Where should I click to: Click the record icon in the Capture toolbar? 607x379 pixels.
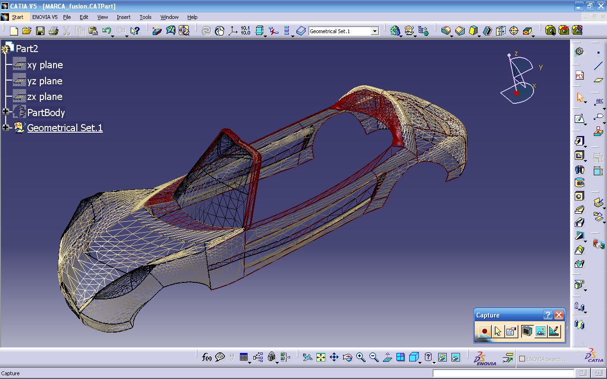coord(483,332)
